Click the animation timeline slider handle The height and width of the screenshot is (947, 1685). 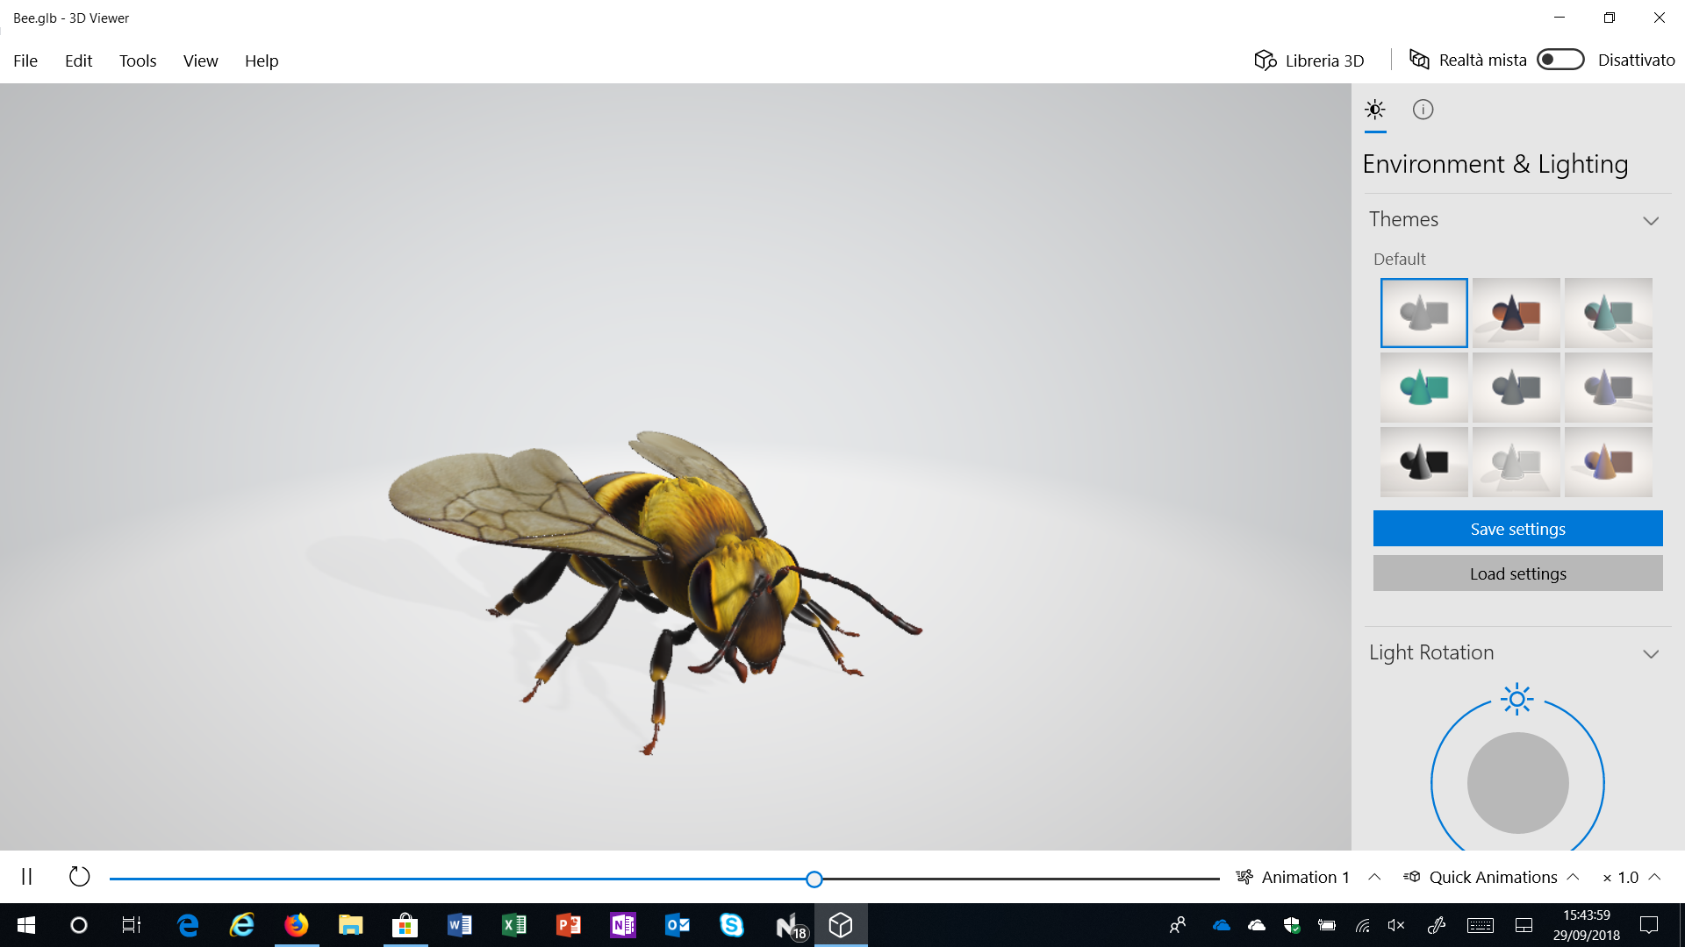point(814,879)
